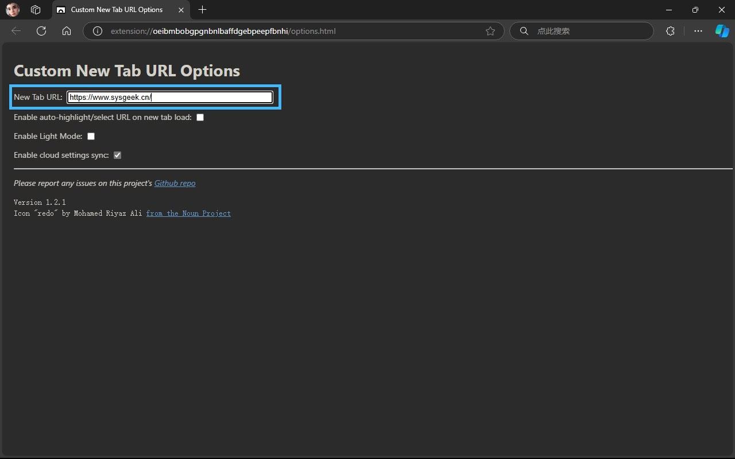Viewport: 735px width, 459px height.
Task: Reload the page with refresh icon
Action: [x=41, y=31]
